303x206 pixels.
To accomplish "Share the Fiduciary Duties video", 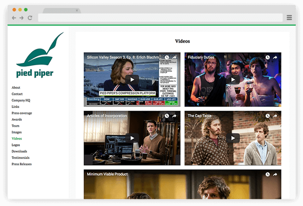I will (275, 57).
